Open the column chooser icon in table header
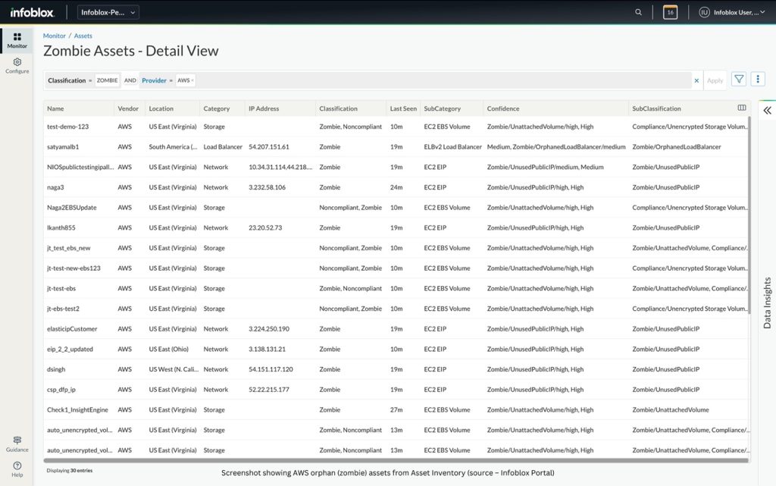The height and width of the screenshot is (486, 776). pyautogui.click(x=742, y=108)
